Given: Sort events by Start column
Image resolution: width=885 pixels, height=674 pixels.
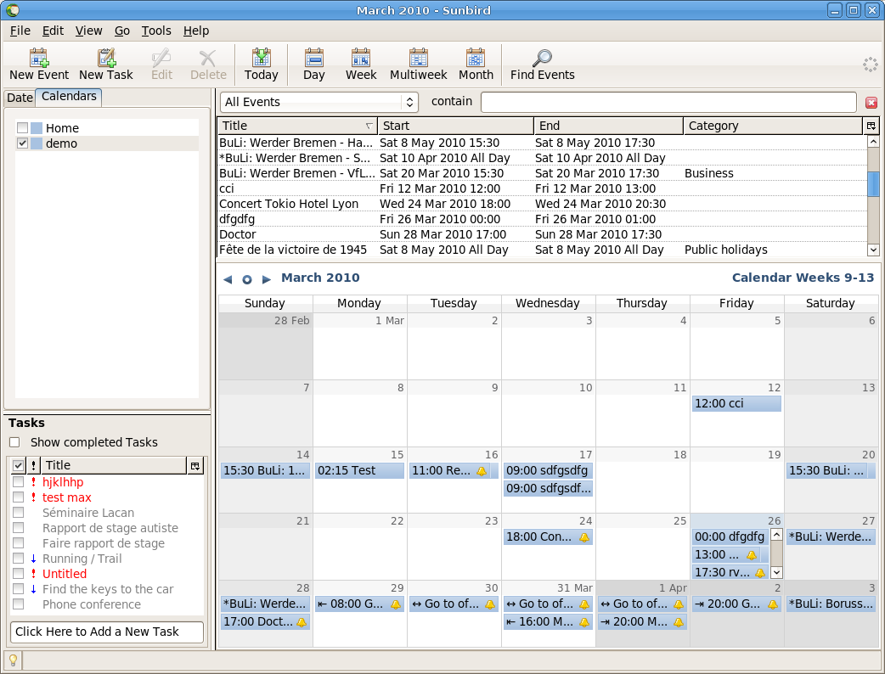Looking at the screenshot, I should [x=455, y=126].
